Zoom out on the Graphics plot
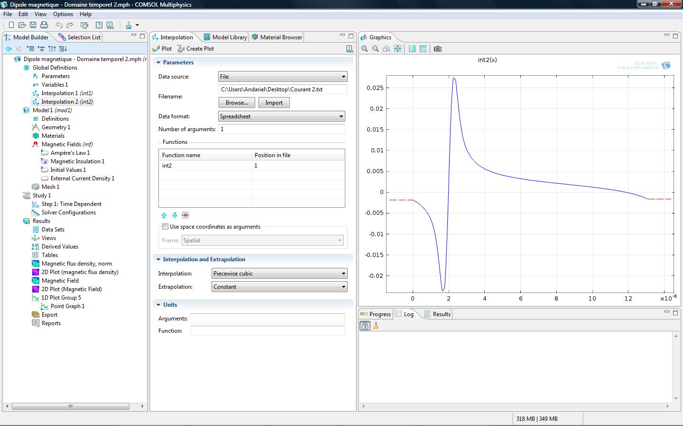This screenshot has height=426, width=683. tap(375, 49)
